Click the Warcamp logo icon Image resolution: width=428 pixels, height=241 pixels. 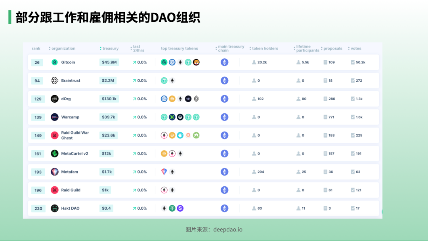click(55, 117)
